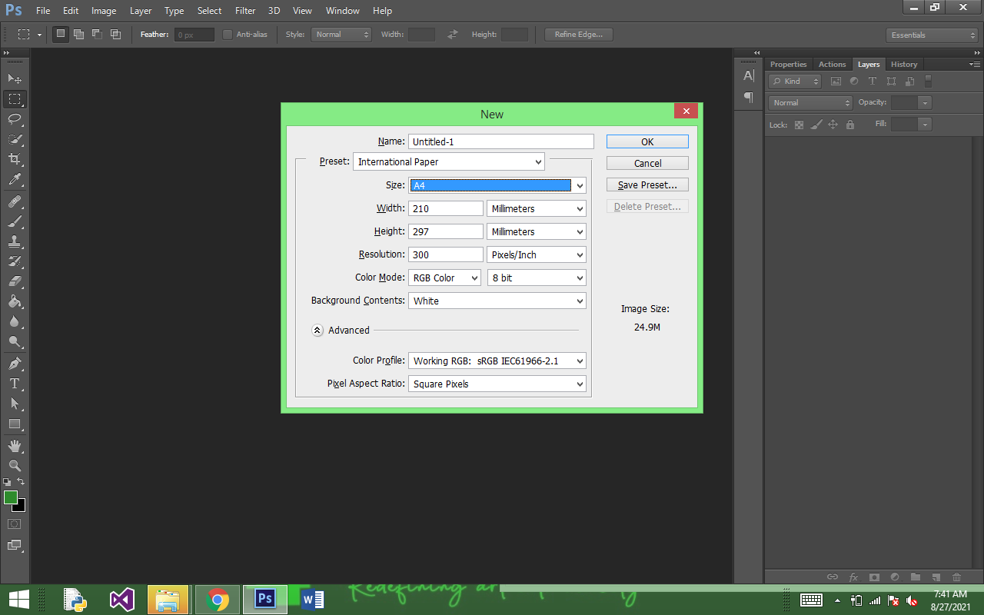Switch to the Properties tab

pos(789,65)
